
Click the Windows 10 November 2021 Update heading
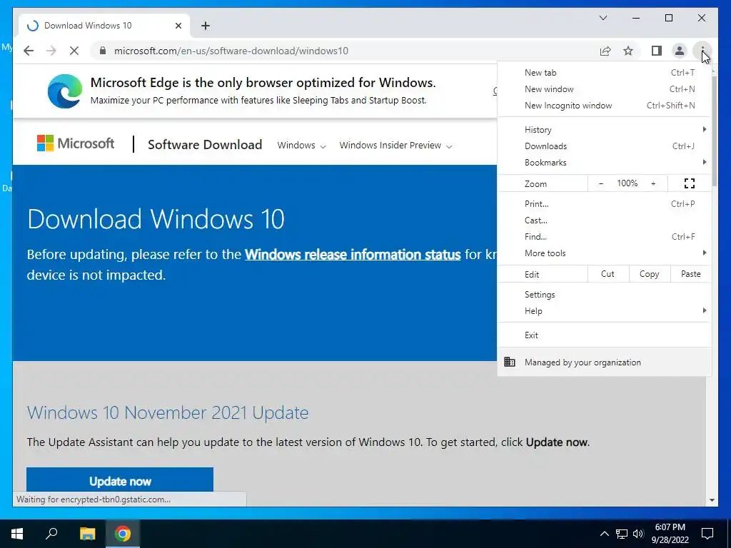[167, 413]
